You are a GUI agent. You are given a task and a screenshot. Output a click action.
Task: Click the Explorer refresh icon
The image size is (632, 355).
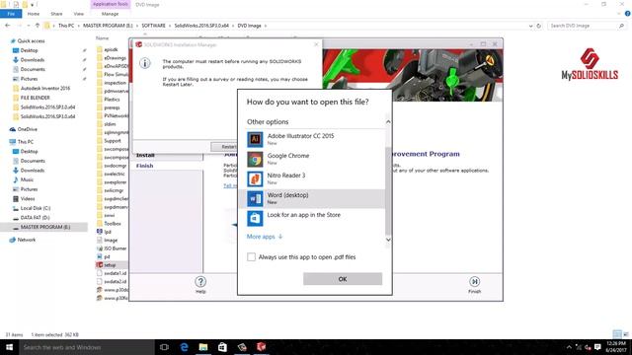click(x=538, y=26)
